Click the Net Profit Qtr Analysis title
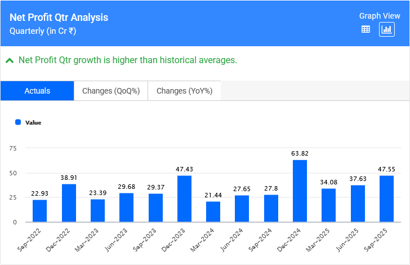 59,17
